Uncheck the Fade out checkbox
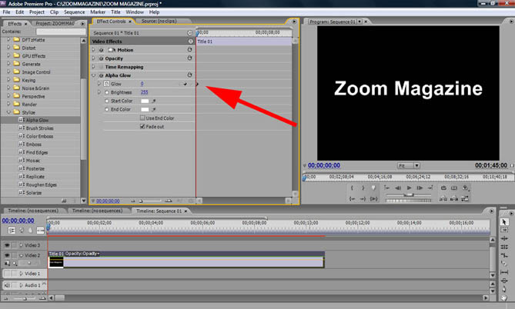This screenshot has height=309, width=515. (142, 127)
